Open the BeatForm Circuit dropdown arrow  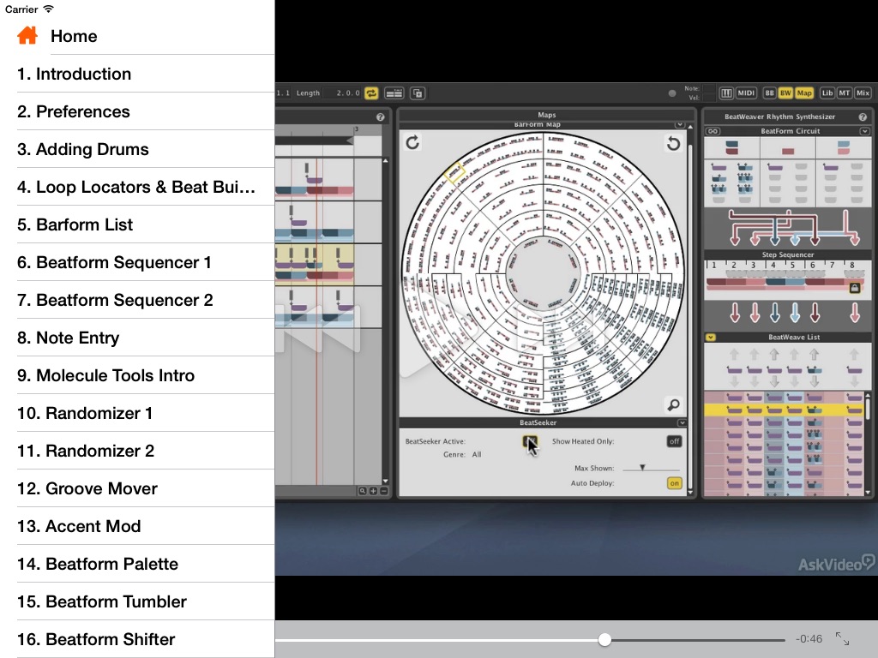(x=865, y=131)
